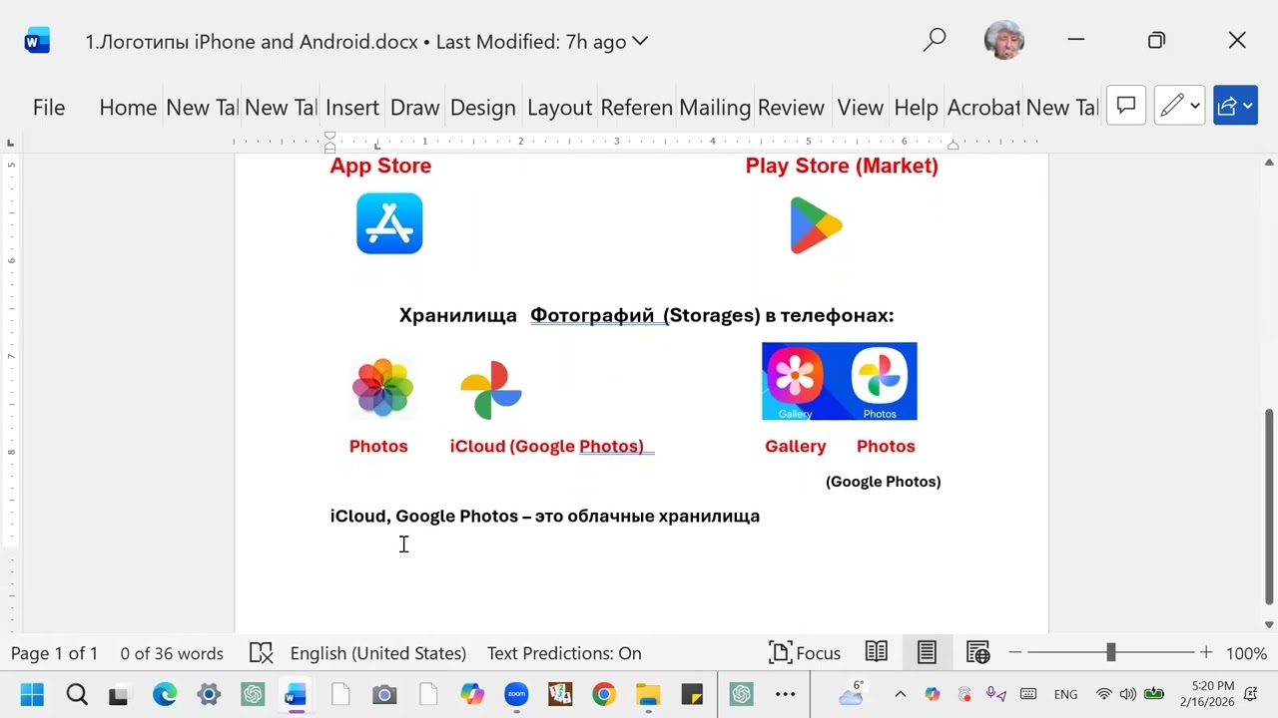
Task: Select the Google Play Store triangle logo
Action: pos(816,225)
